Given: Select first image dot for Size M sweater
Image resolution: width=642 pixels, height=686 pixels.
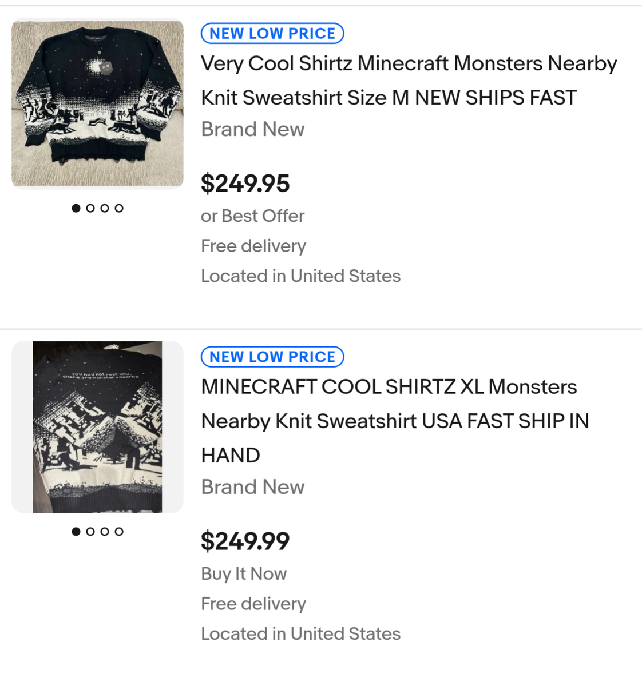Looking at the screenshot, I should [76, 208].
